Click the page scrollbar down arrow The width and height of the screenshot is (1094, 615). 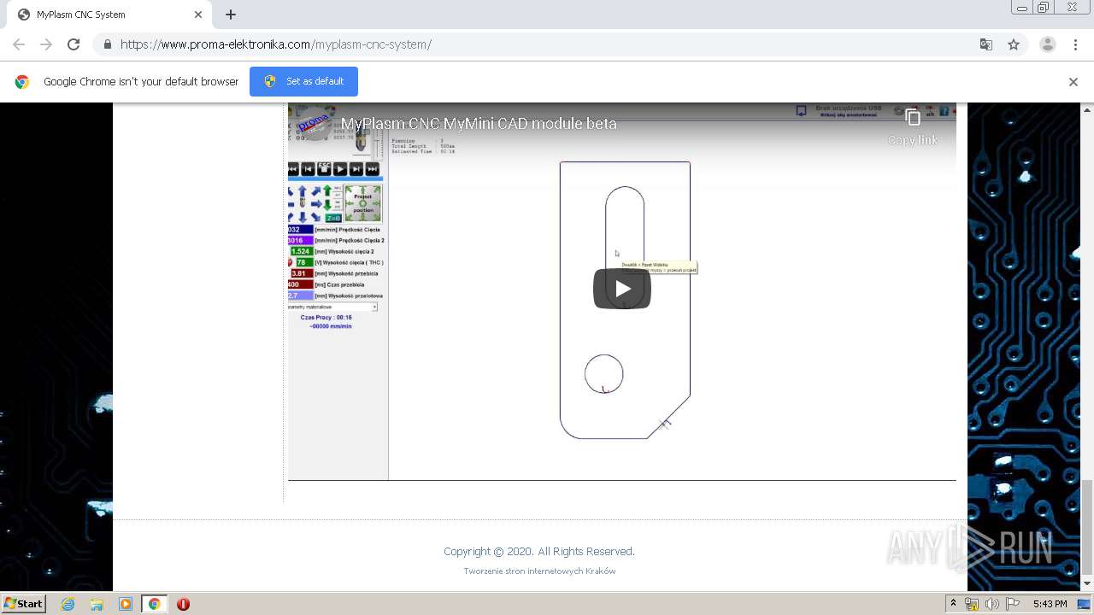(1087, 584)
